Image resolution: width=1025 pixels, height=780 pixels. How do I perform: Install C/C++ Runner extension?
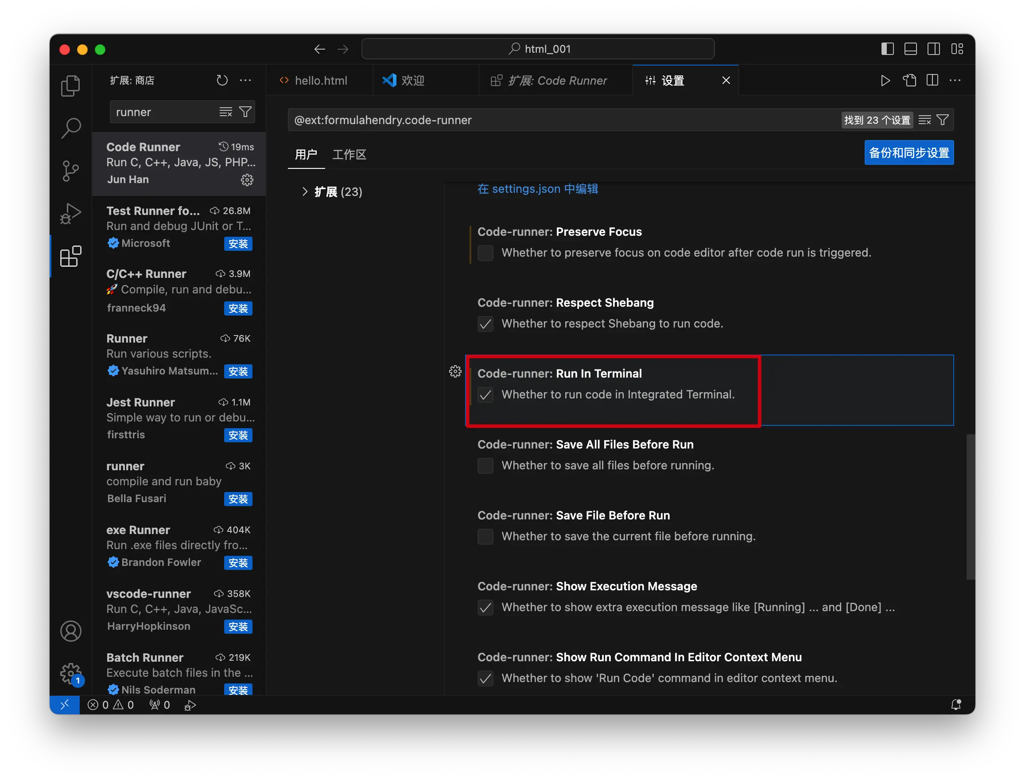pos(238,308)
